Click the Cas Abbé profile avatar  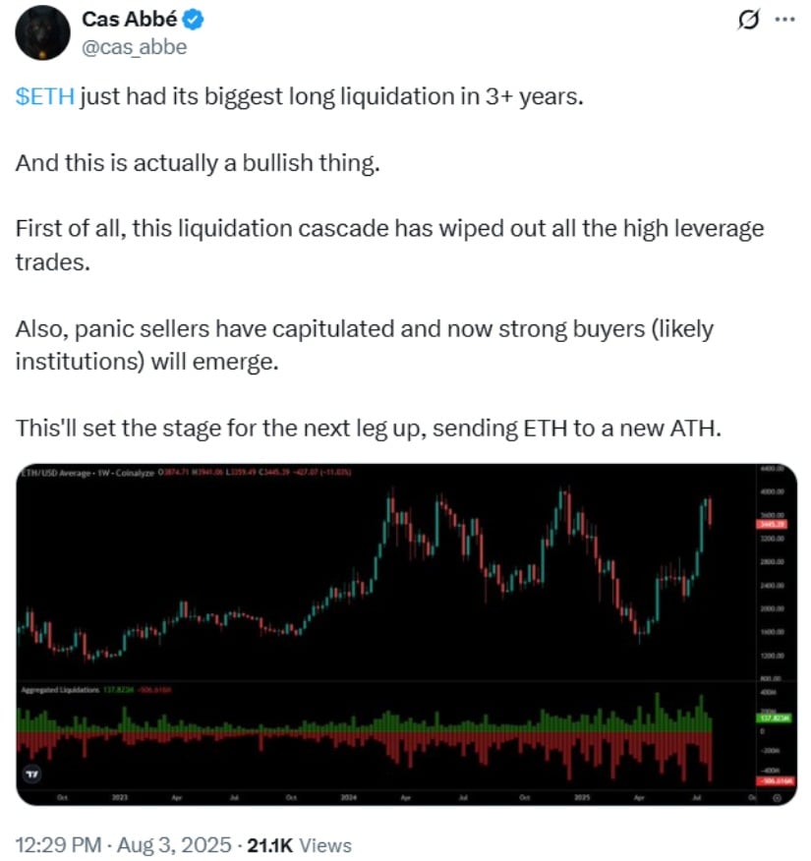click(x=43, y=33)
